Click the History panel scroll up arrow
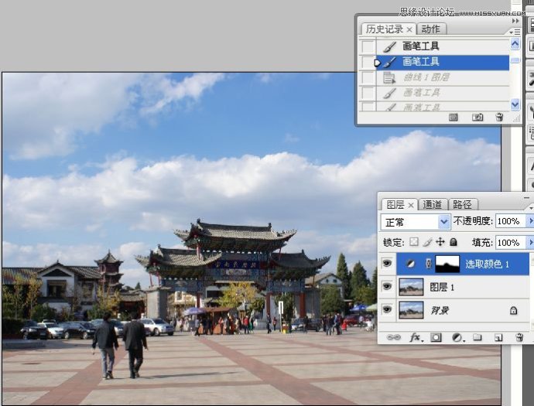Screen dimensions: 534x406 pyautogui.click(x=515, y=44)
